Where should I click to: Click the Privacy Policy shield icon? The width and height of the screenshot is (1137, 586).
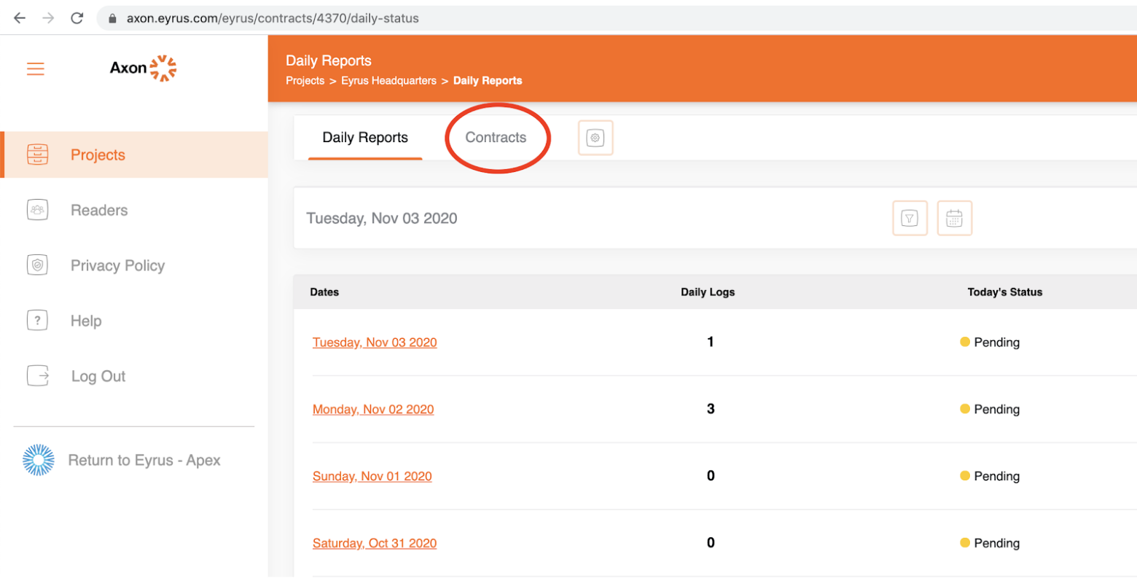tap(38, 265)
